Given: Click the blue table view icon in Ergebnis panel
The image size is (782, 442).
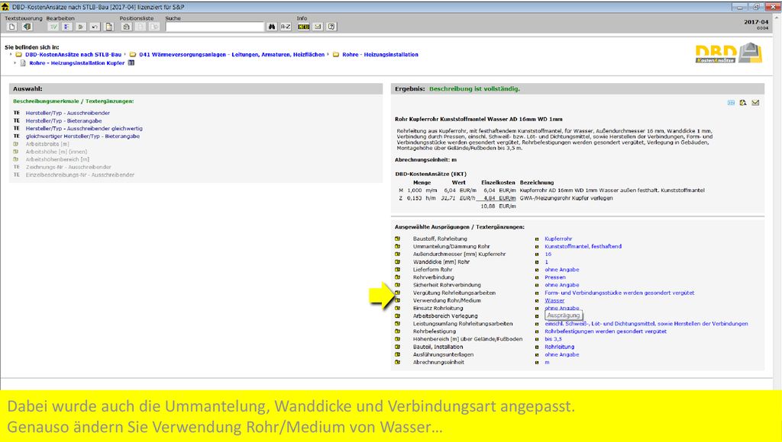Looking at the screenshot, I should [731, 103].
